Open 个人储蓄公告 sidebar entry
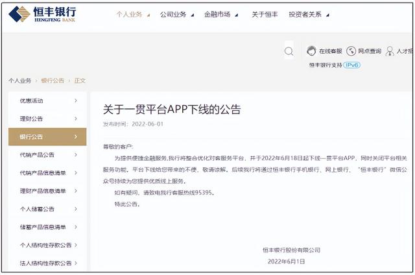 click(47, 209)
